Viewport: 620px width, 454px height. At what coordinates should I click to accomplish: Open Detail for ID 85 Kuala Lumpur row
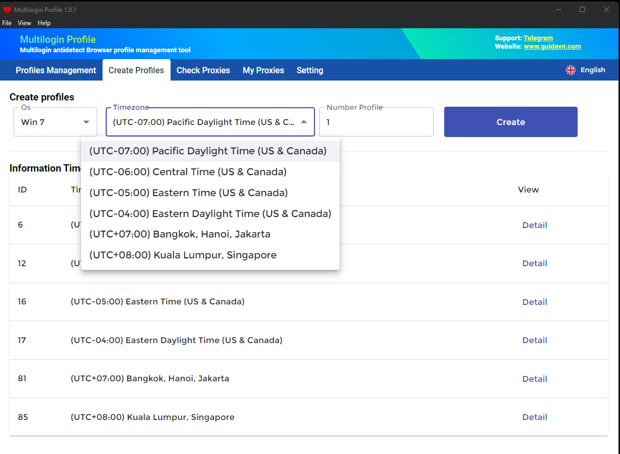(535, 417)
